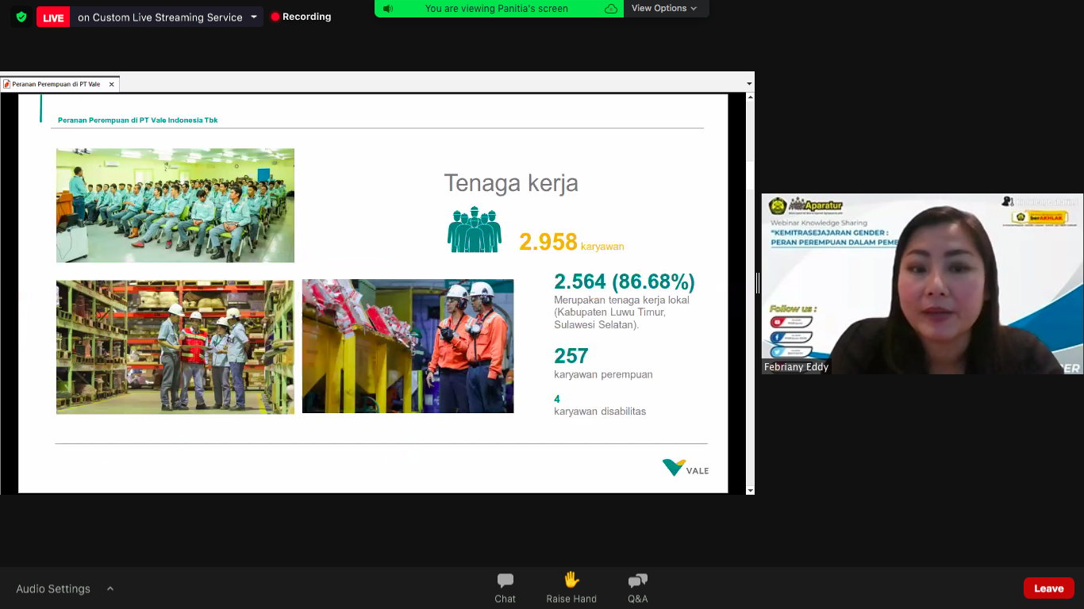1084x609 pixels.
Task: Select the Peranan Perempuan di PT Vale tab
Action: click(x=56, y=84)
